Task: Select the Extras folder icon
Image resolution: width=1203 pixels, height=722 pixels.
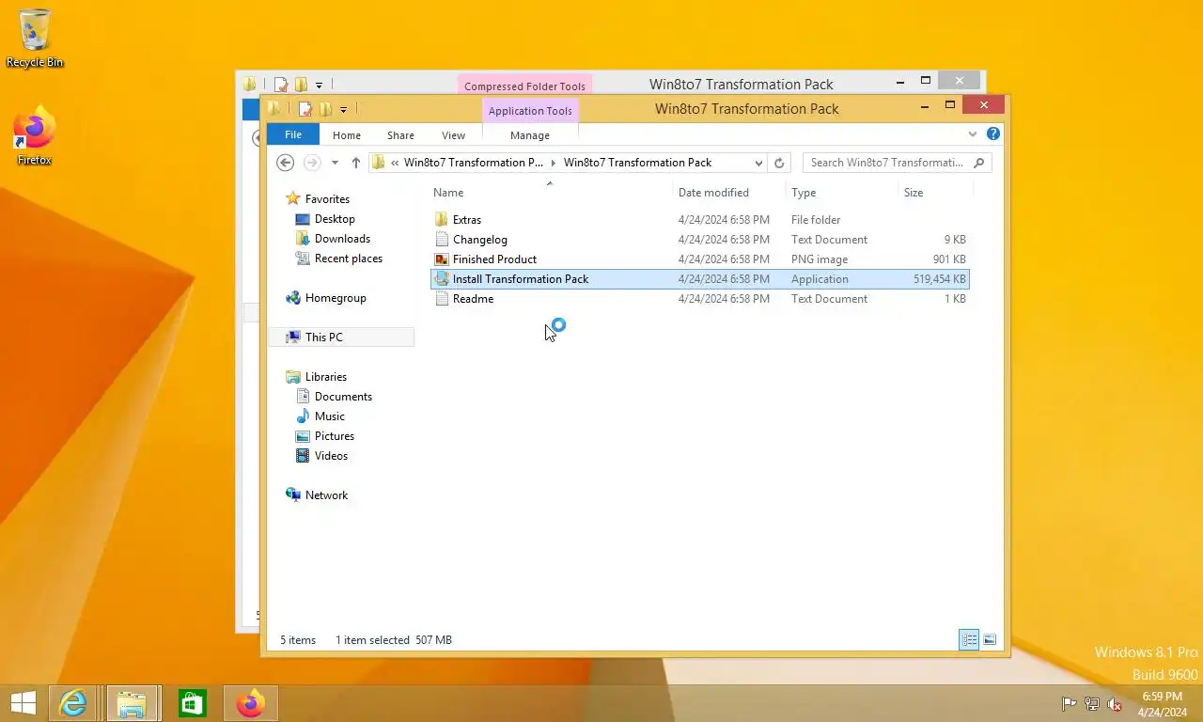Action: click(x=442, y=220)
